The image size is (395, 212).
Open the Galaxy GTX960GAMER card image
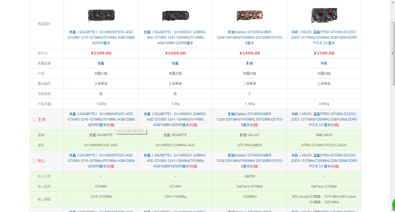pyautogui.click(x=250, y=16)
